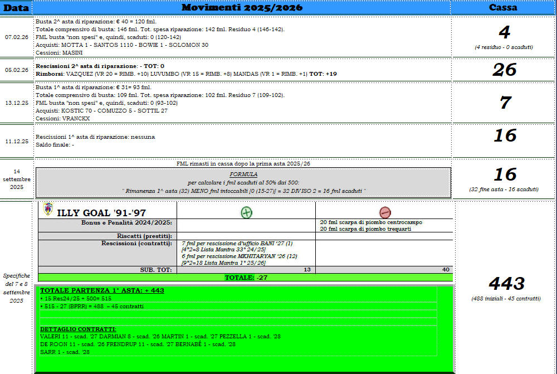
Task: Select the 05.02.26 date cell
Action: [16, 70]
